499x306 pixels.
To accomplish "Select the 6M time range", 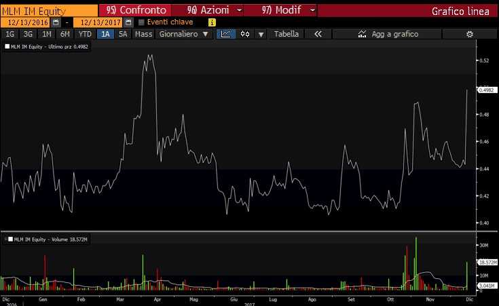I will pos(65,34).
